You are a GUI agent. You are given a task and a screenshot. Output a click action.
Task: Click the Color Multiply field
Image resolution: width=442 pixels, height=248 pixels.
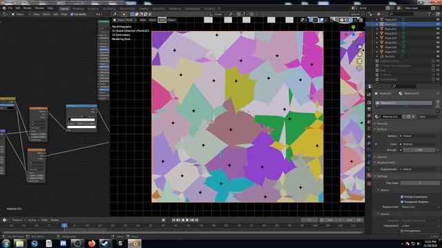[x=419, y=144]
